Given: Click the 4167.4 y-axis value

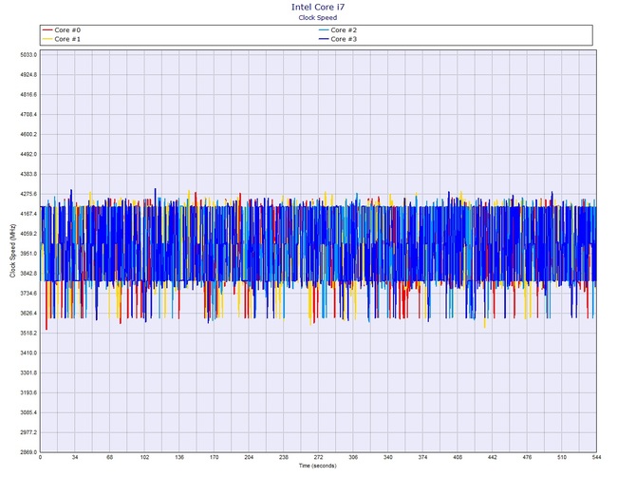Looking at the screenshot, I should [28, 214].
